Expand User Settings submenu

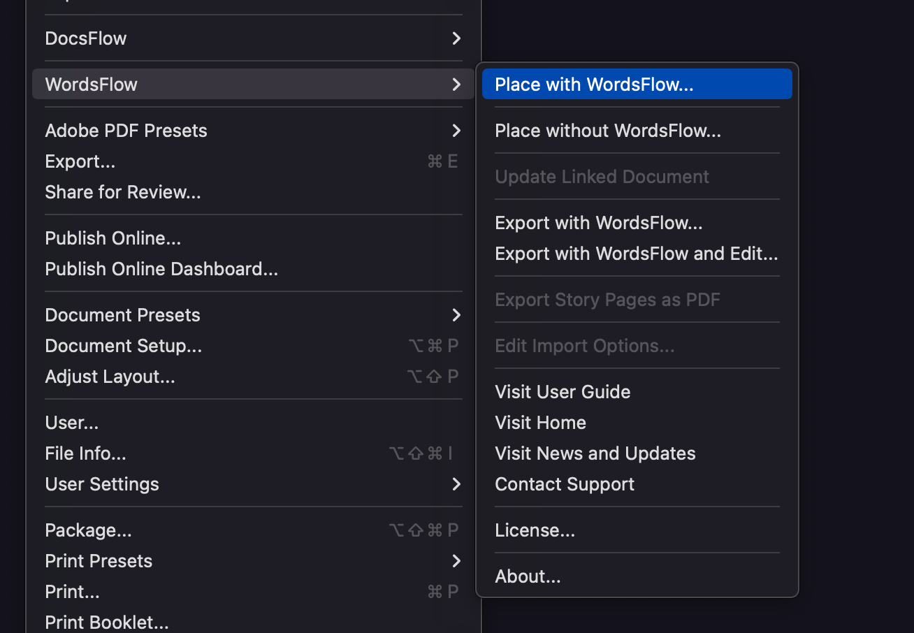456,484
